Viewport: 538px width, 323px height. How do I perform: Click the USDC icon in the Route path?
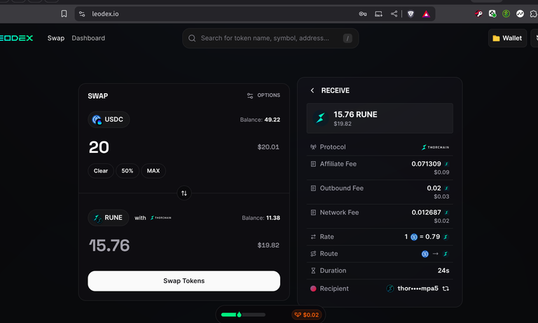(425, 254)
